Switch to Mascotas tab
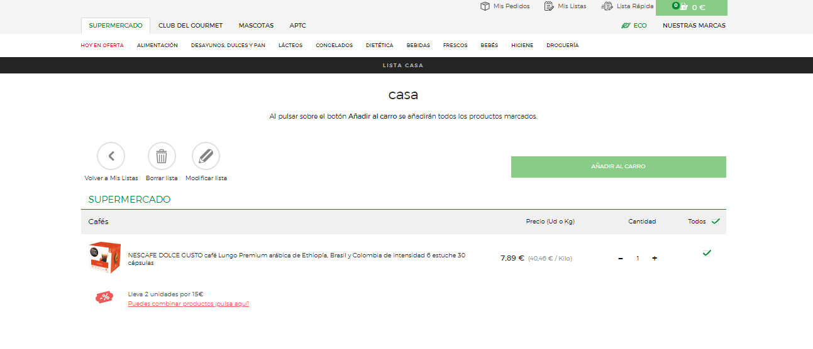This screenshot has width=813, height=349. pyautogui.click(x=256, y=26)
